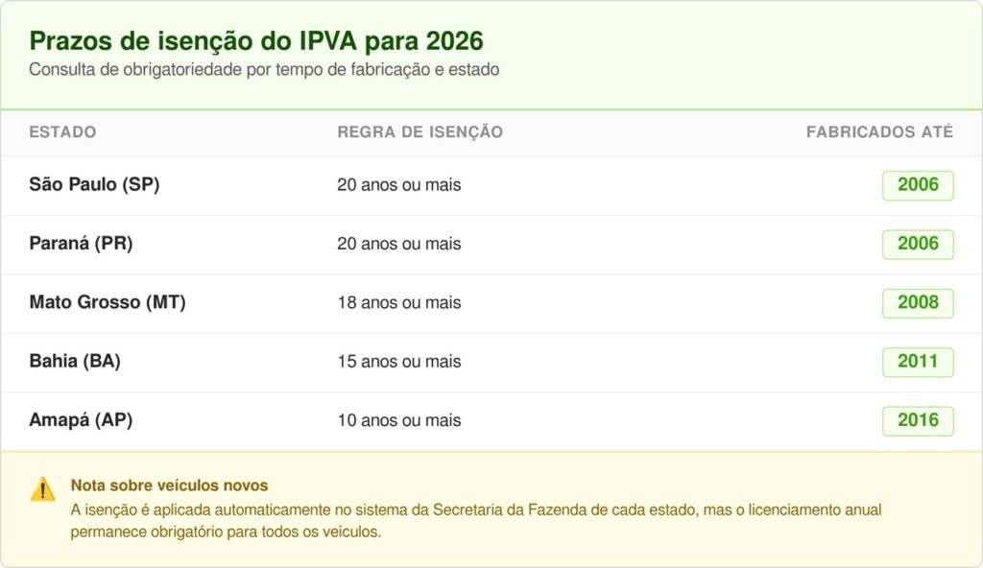Click the 2011 badge for Bahia
Image resolution: width=983 pixels, height=568 pixels.
click(918, 362)
